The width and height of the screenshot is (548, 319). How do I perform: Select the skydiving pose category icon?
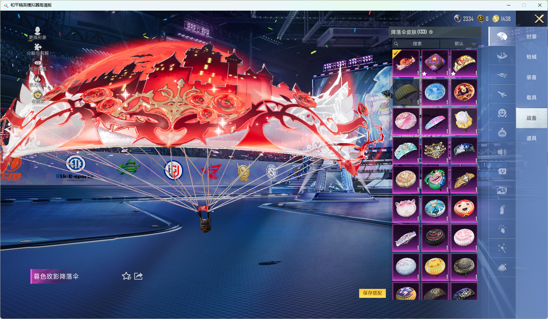(502, 55)
